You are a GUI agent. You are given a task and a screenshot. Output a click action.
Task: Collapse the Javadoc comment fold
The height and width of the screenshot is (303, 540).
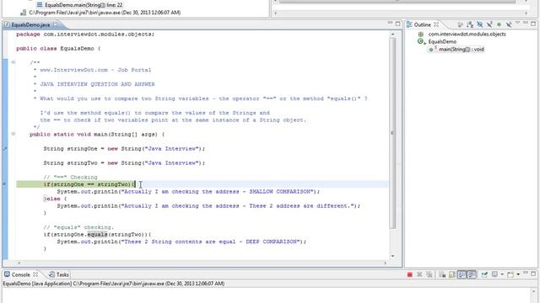pyautogui.click(x=13, y=62)
